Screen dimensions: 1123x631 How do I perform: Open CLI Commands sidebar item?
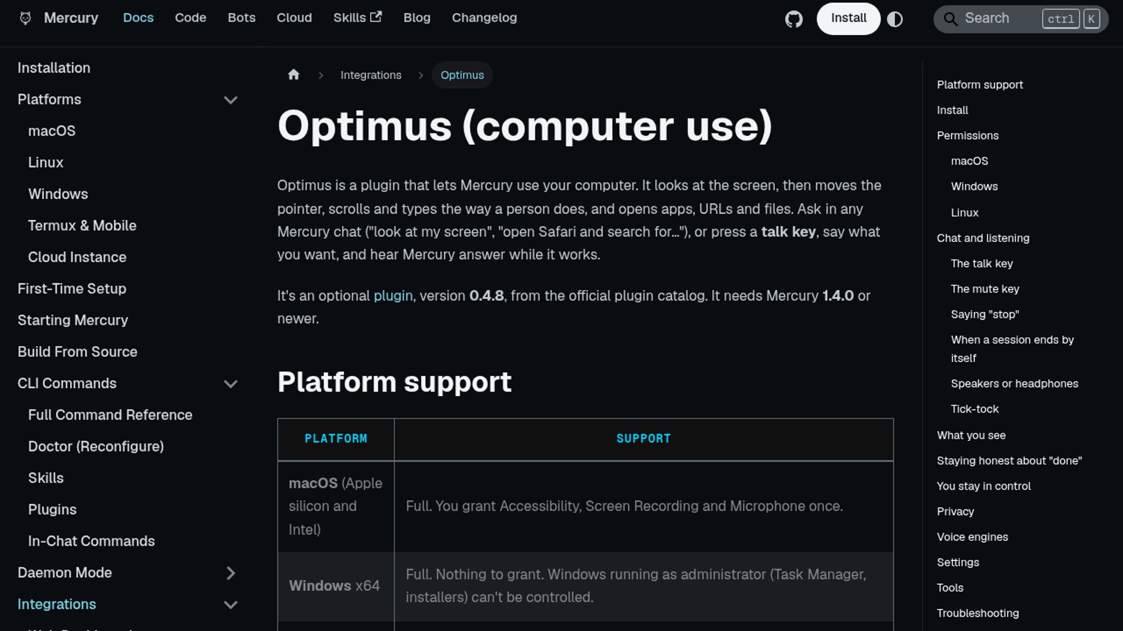click(x=67, y=383)
